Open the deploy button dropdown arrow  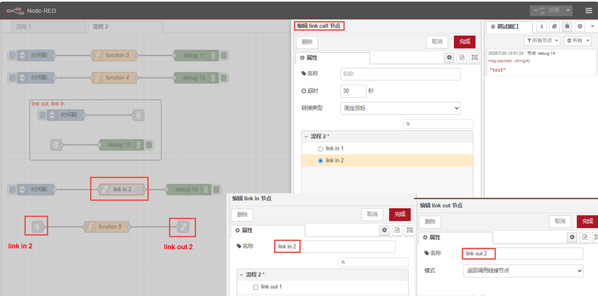tap(569, 11)
